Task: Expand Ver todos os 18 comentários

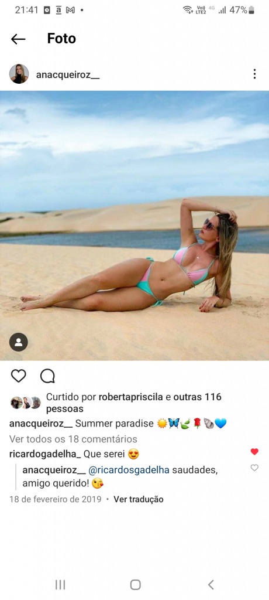Action: point(73,439)
